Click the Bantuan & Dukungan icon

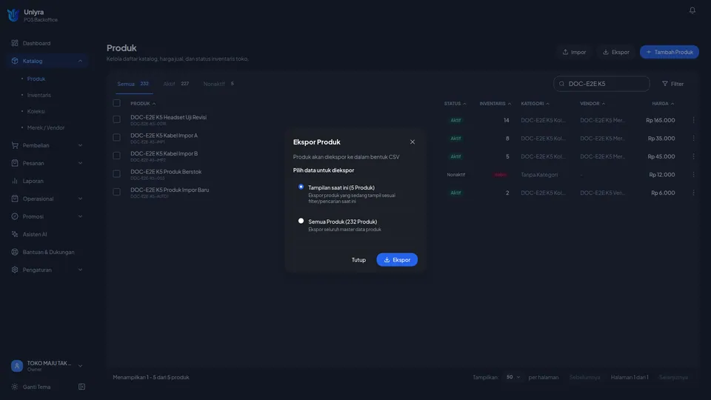[x=15, y=252]
